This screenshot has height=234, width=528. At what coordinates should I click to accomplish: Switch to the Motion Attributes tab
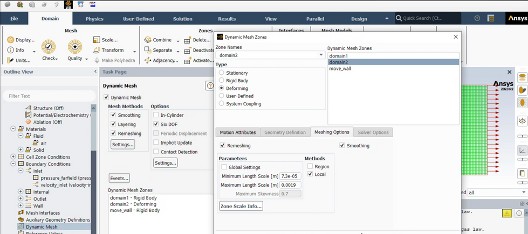coord(238,132)
